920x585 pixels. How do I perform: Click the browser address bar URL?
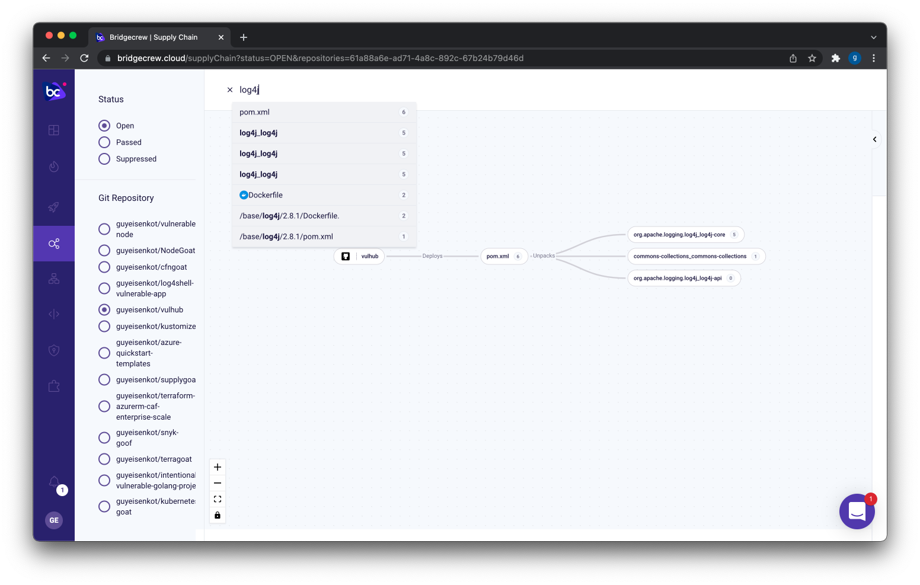(x=320, y=58)
